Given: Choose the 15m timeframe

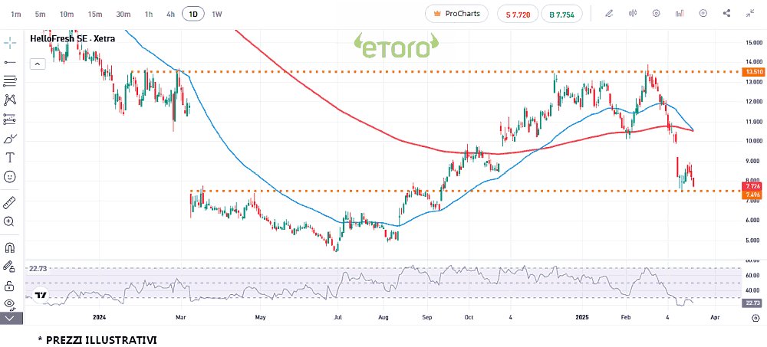Looking at the screenshot, I should click(95, 15).
